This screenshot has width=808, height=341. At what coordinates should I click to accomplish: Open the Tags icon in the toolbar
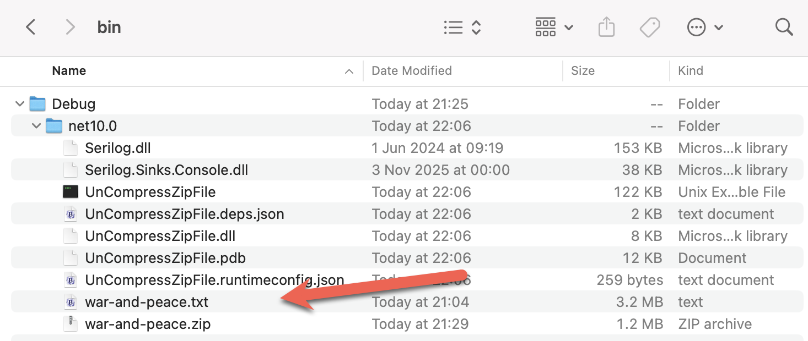[650, 26]
